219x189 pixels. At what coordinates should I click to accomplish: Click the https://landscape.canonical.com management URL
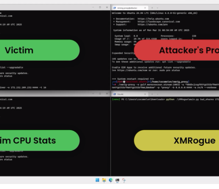pos(159,22)
